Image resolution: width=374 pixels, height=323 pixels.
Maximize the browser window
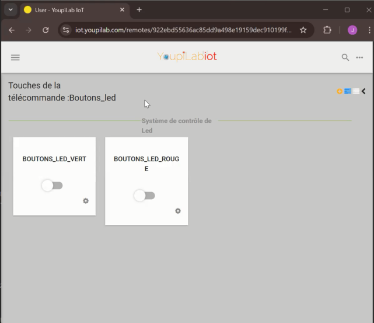pos(347,10)
